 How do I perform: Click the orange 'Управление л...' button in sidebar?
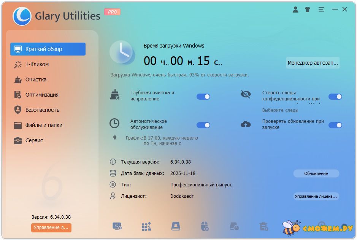[51, 227]
